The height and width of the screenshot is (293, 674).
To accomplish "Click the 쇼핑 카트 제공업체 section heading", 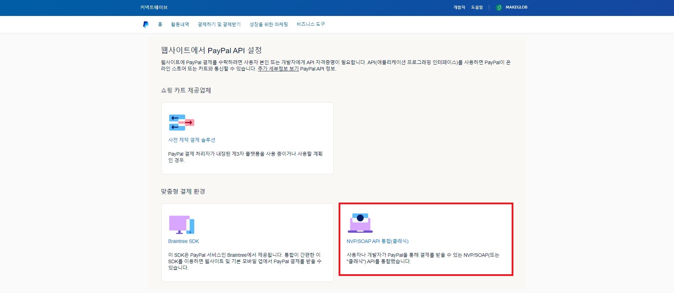I will pyautogui.click(x=186, y=90).
